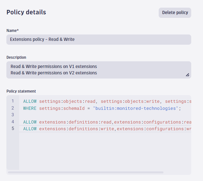Screen dimensions: 203x181
Task: Select line number 2 in the editor gutter
Action: click(x=13, y=108)
